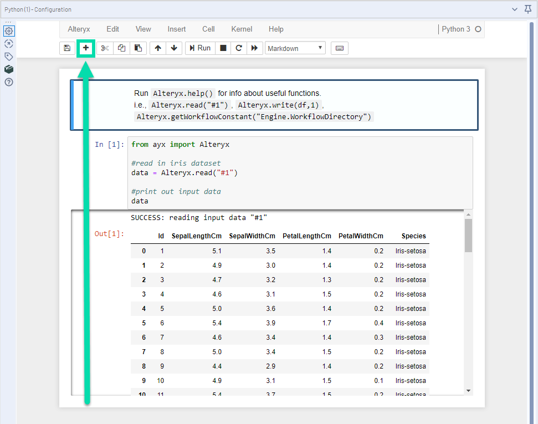Open the Configuration gear in the sidebar
The width and height of the screenshot is (538, 424).
click(x=9, y=31)
